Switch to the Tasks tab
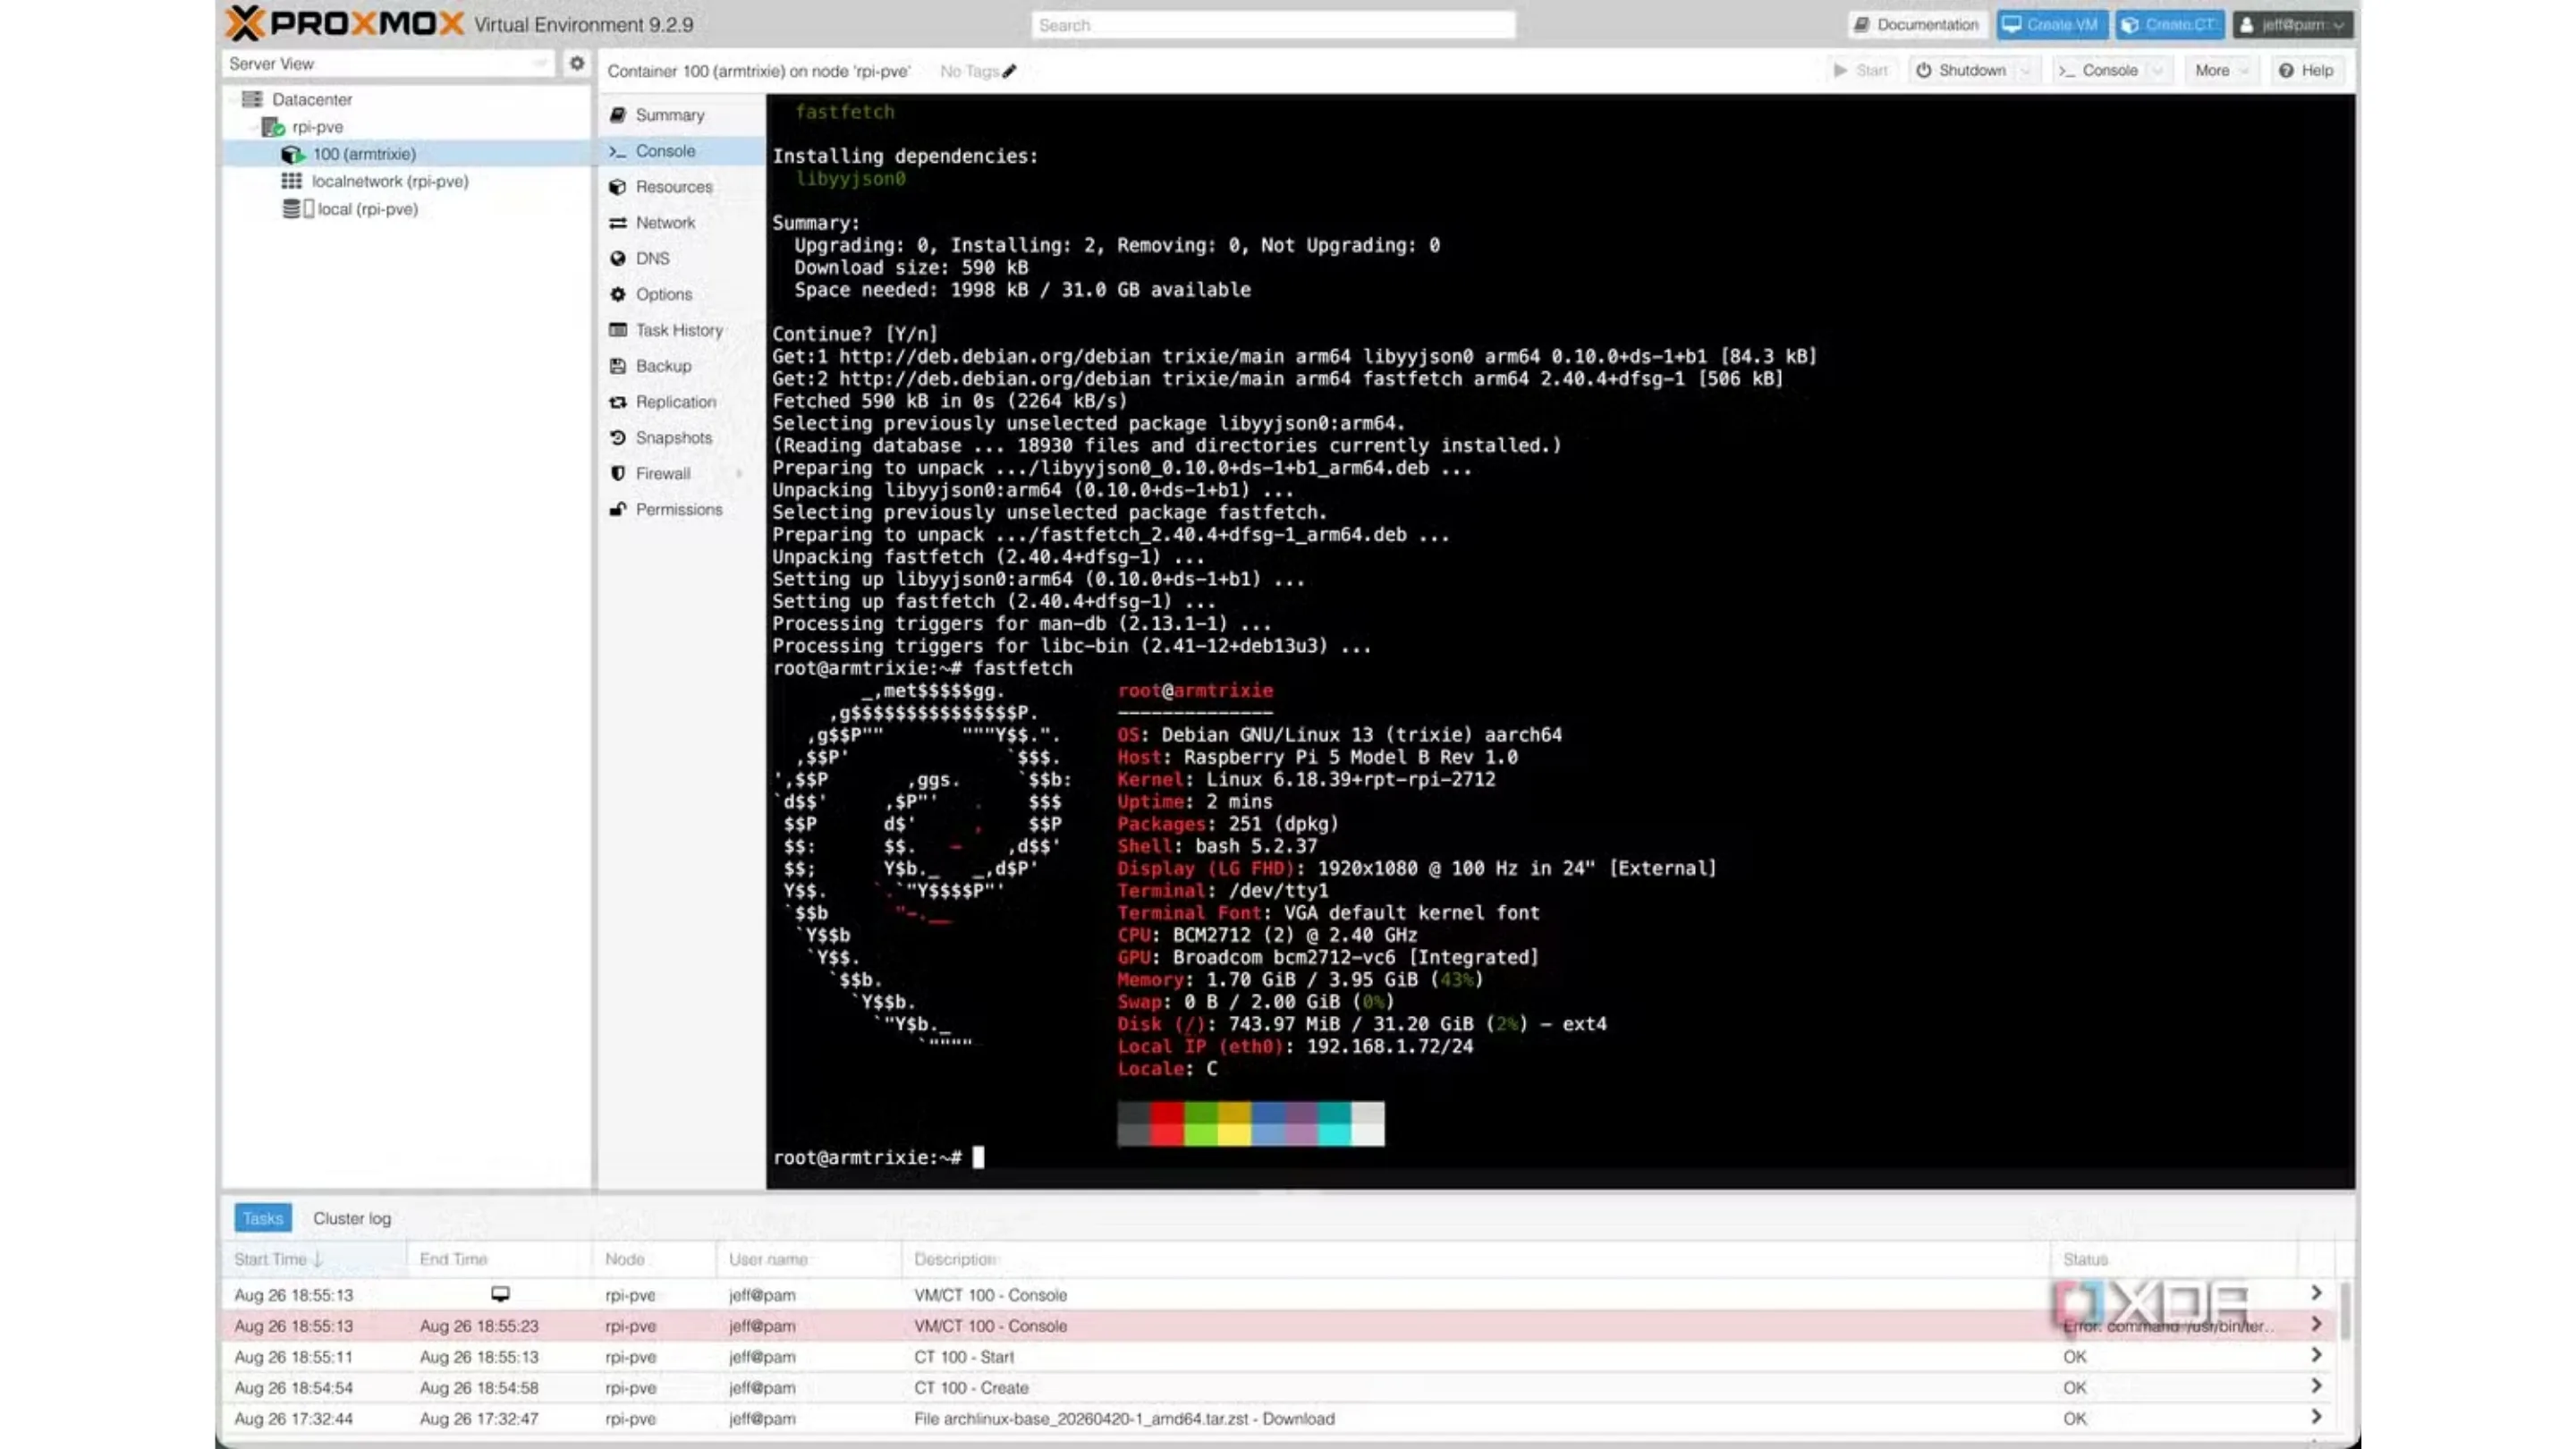 (263, 1218)
